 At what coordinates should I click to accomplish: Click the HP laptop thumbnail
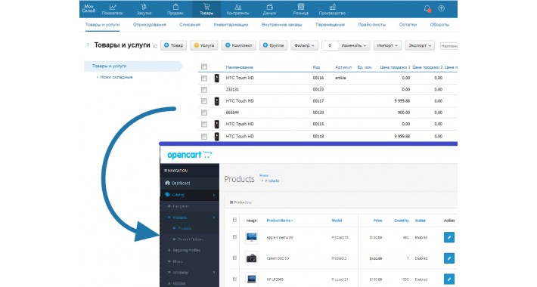coord(251,279)
